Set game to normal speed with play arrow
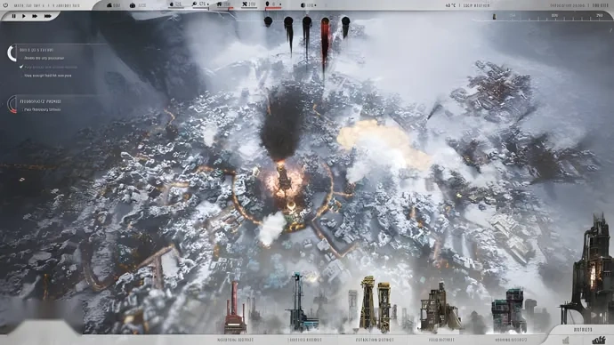 point(24,16)
